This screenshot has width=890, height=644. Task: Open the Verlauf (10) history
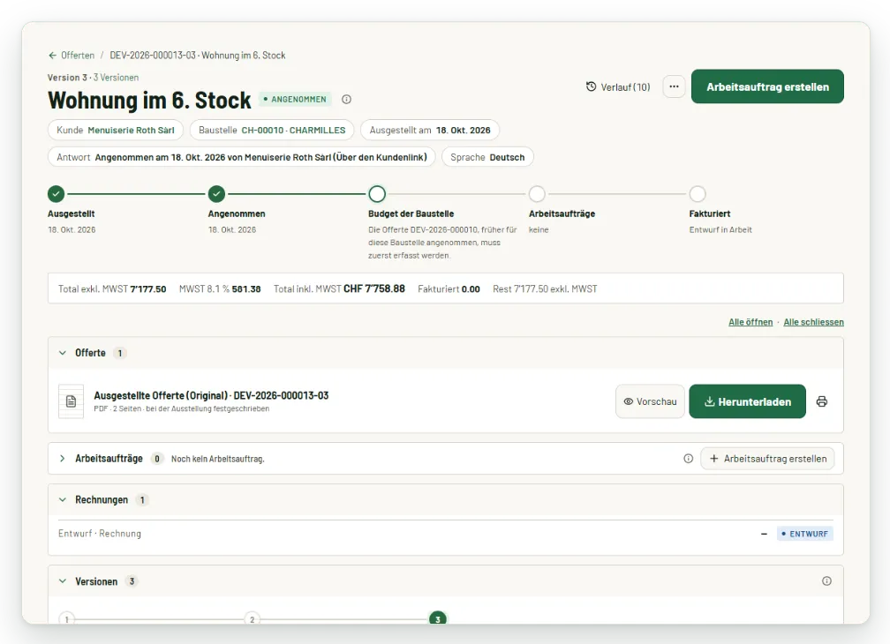tap(618, 86)
